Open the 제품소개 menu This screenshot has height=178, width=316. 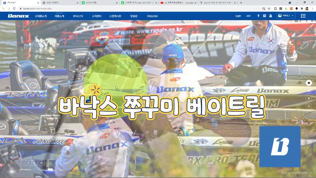[59, 16]
